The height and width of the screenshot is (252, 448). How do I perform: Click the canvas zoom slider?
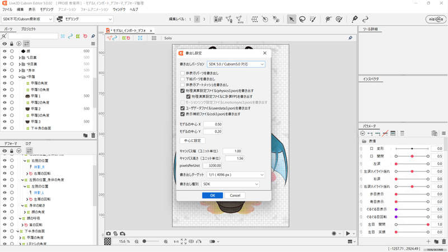151,241
